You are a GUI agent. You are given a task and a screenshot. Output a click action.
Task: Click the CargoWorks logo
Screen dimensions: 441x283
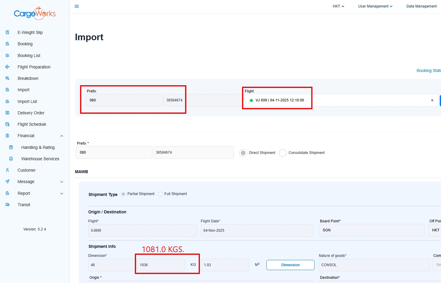(x=35, y=13)
